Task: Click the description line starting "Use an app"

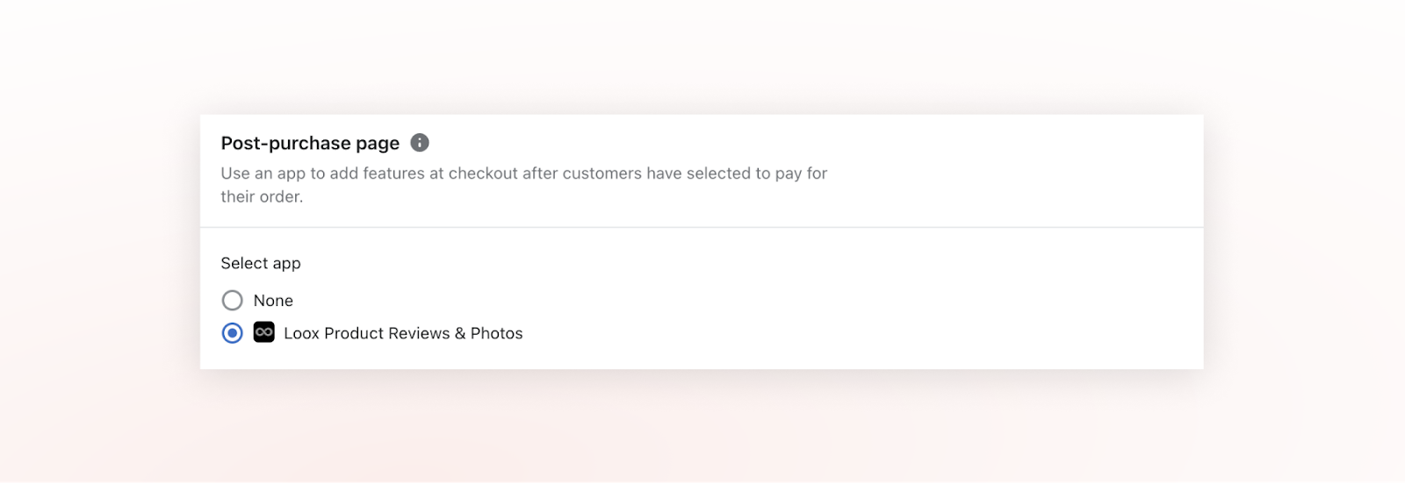Action: [523, 174]
